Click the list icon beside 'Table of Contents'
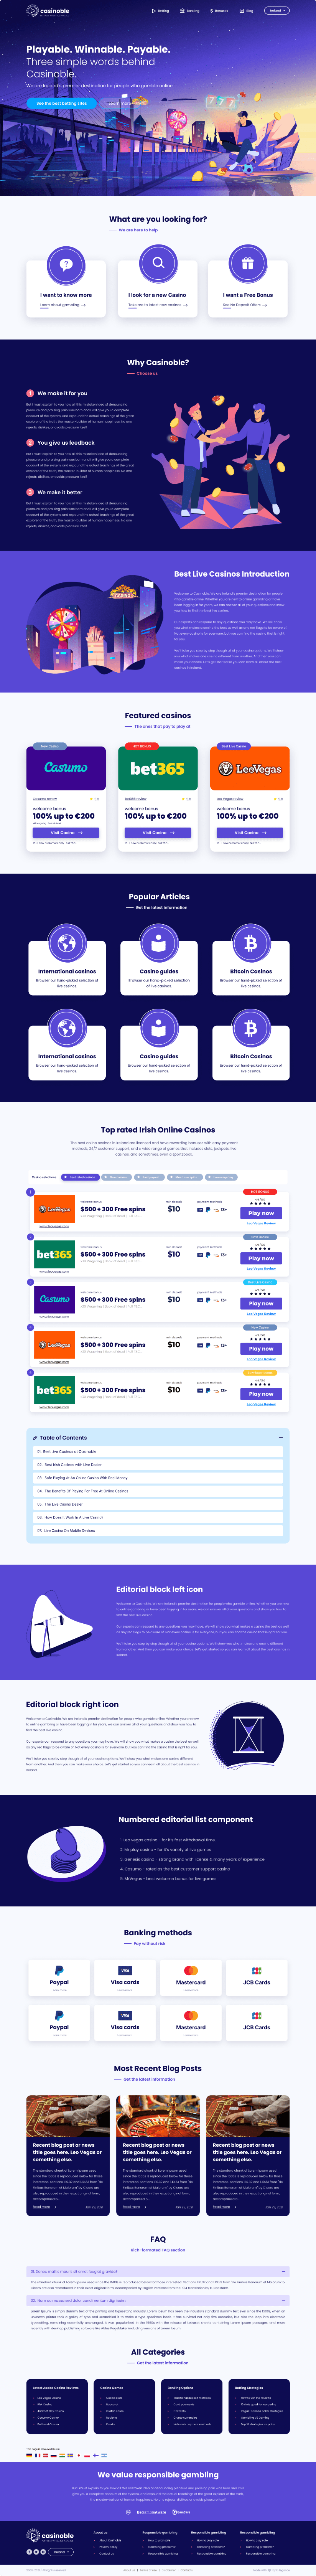The width and height of the screenshot is (316, 2576). click(35, 1437)
